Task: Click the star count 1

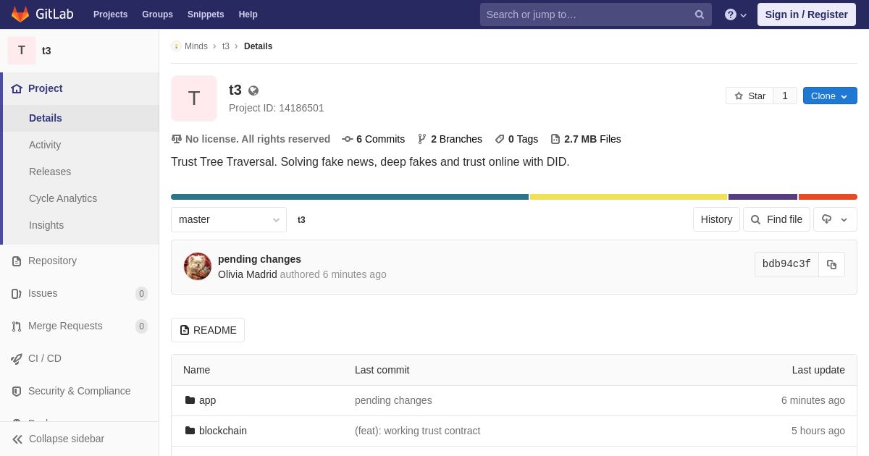Action: (x=785, y=96)
